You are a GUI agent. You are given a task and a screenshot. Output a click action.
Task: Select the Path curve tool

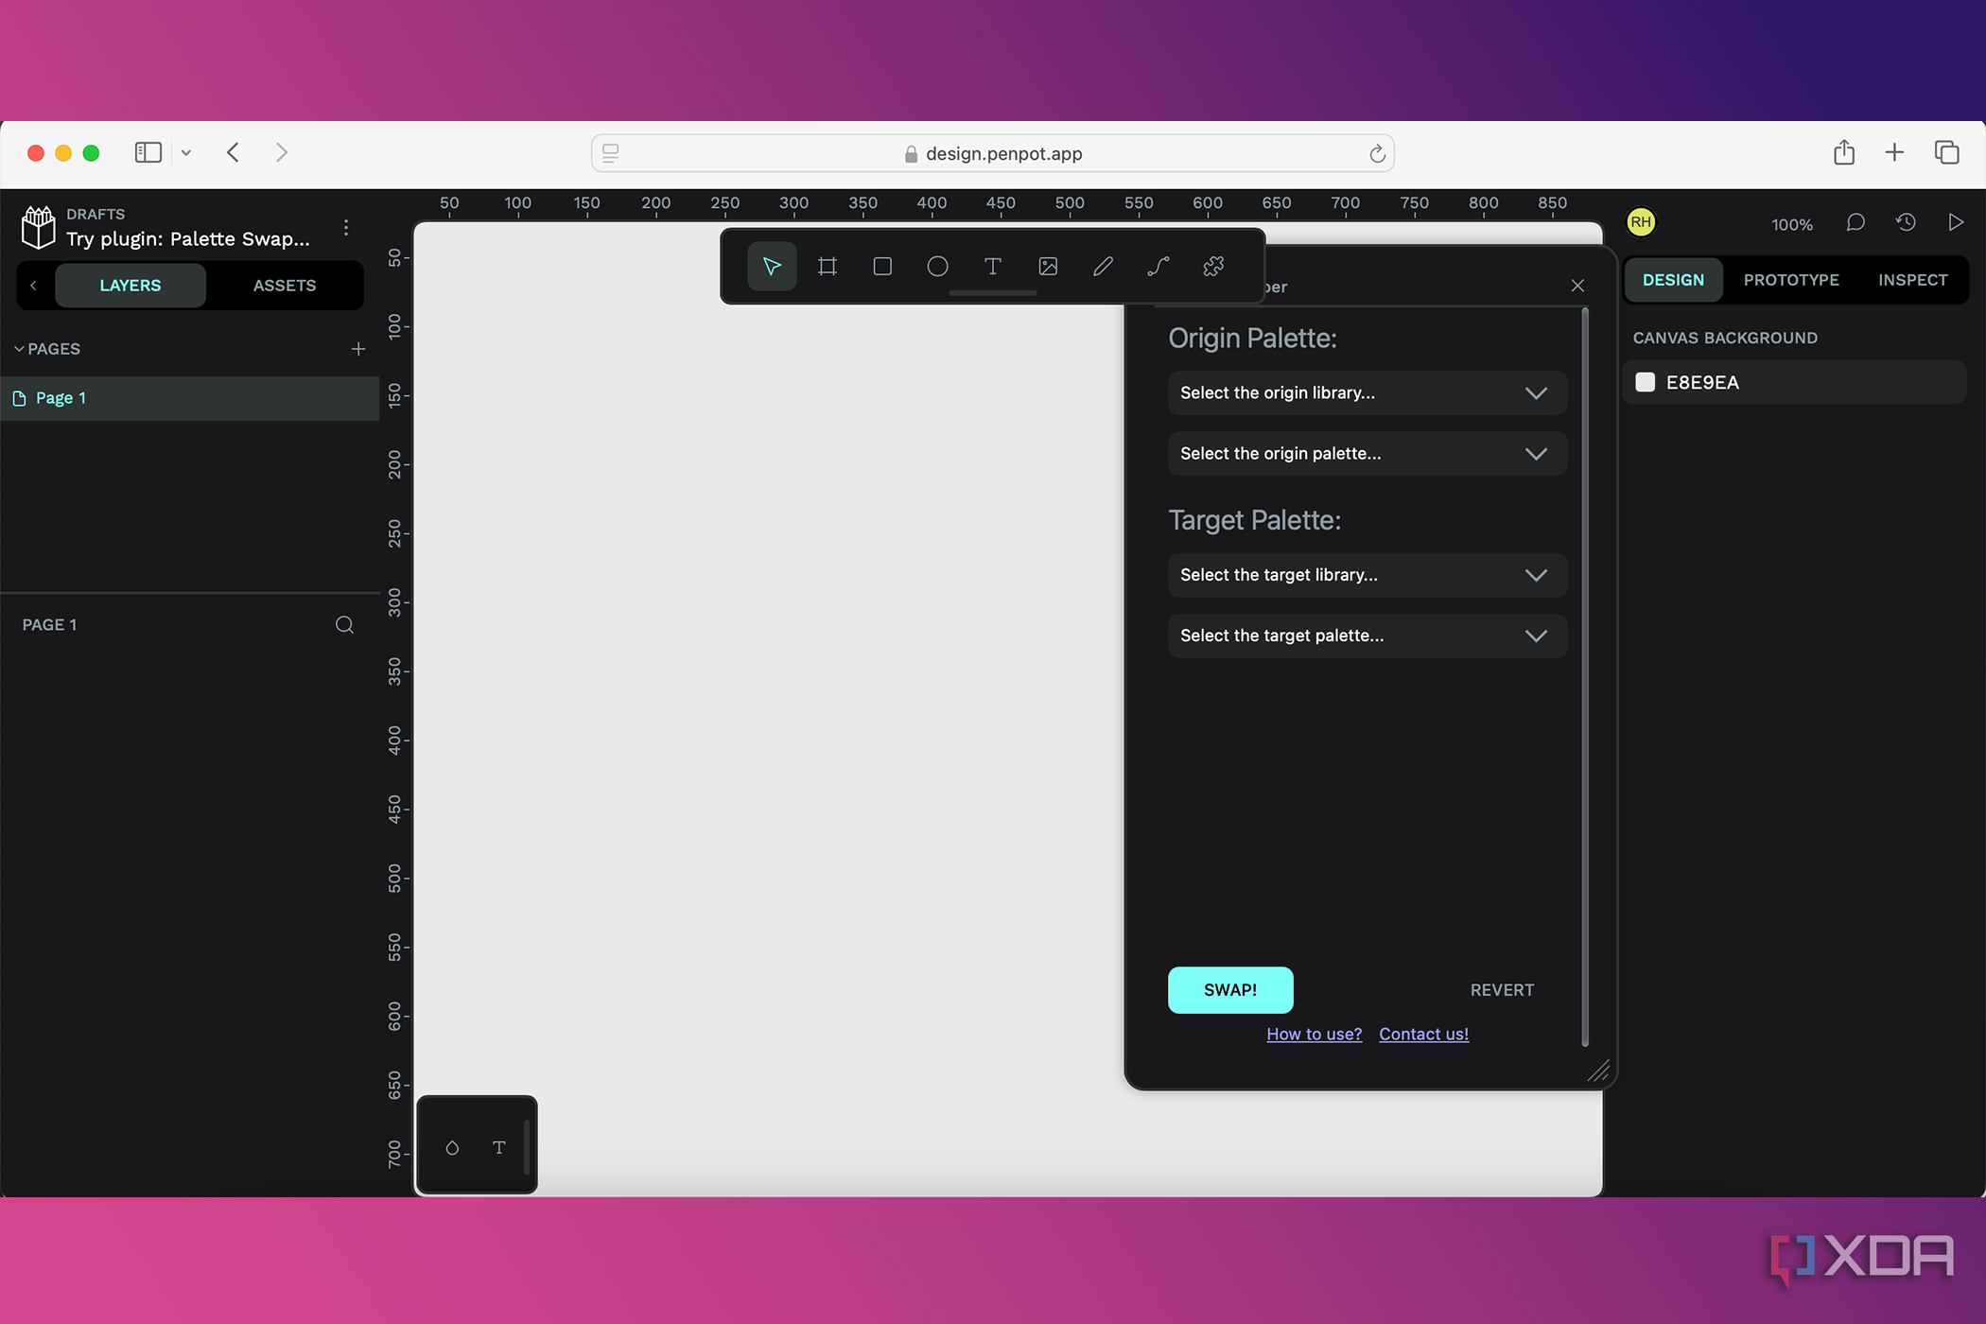[1158, 267]
